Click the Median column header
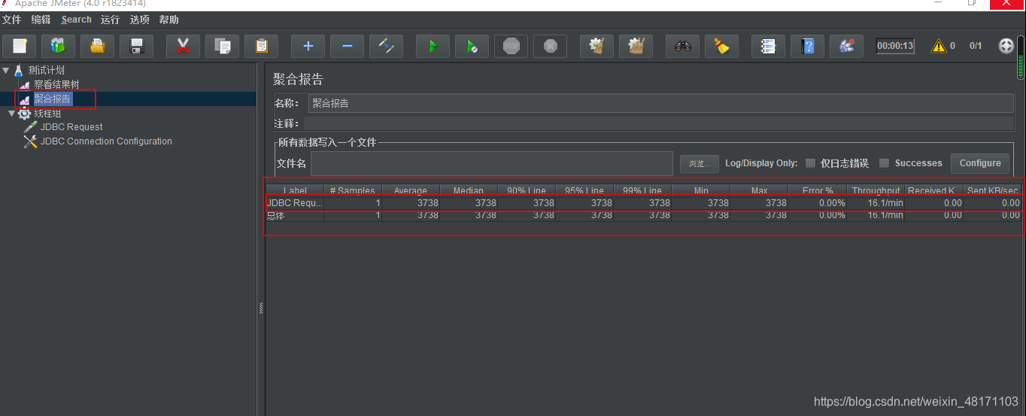 point(469,190)
